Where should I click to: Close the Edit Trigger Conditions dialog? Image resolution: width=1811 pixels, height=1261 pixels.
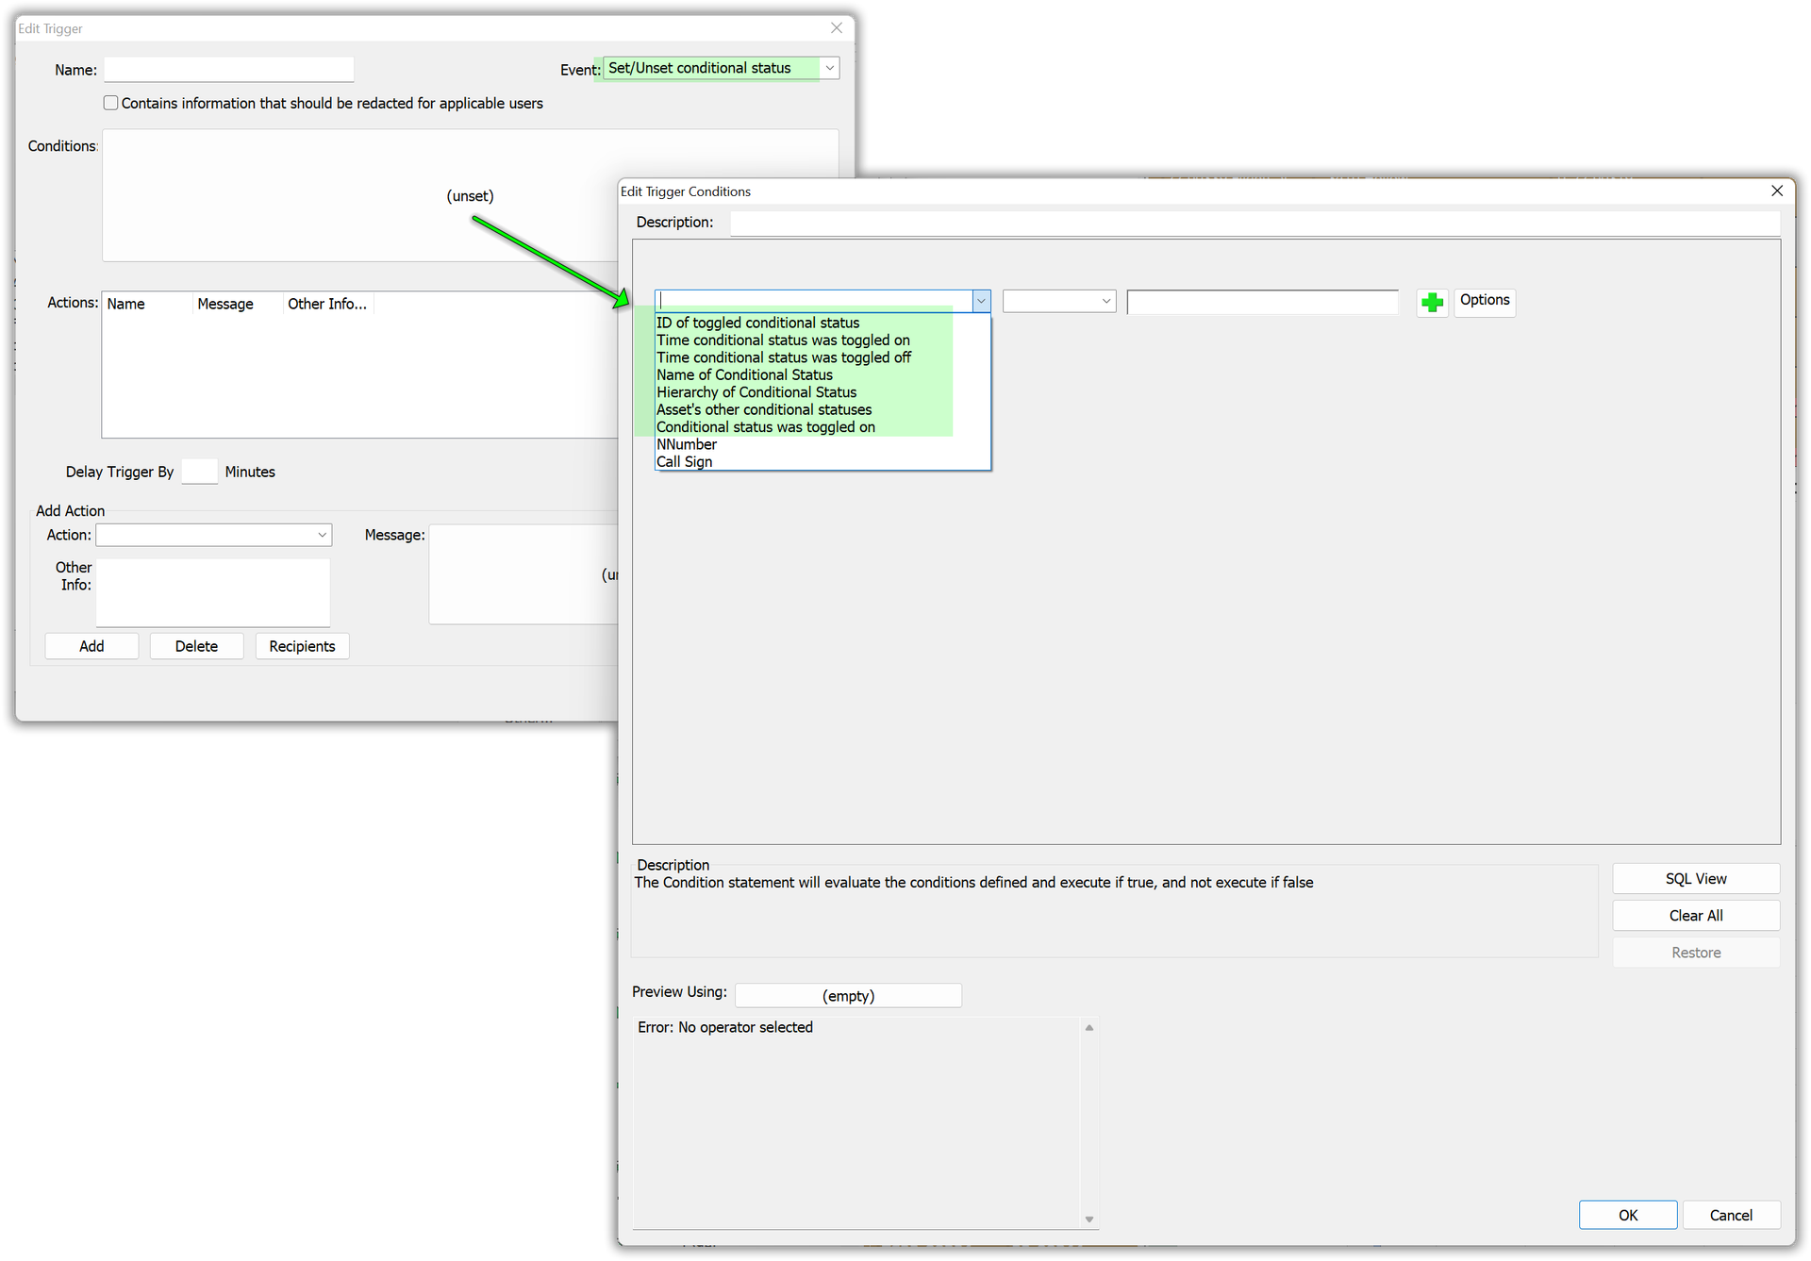click(1777, 191)
